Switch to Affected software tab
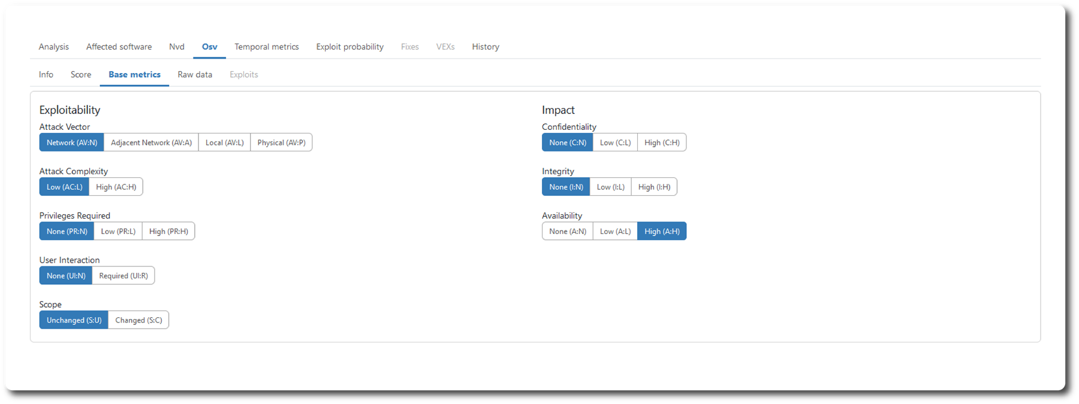This screenshot has height=404, width=1079. click(x=119, y=47)
